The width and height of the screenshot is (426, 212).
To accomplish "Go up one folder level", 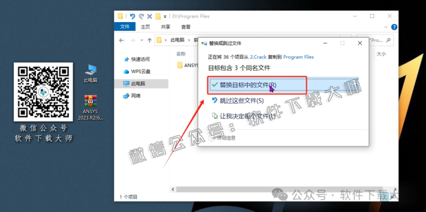I will [x=149, y=40].
